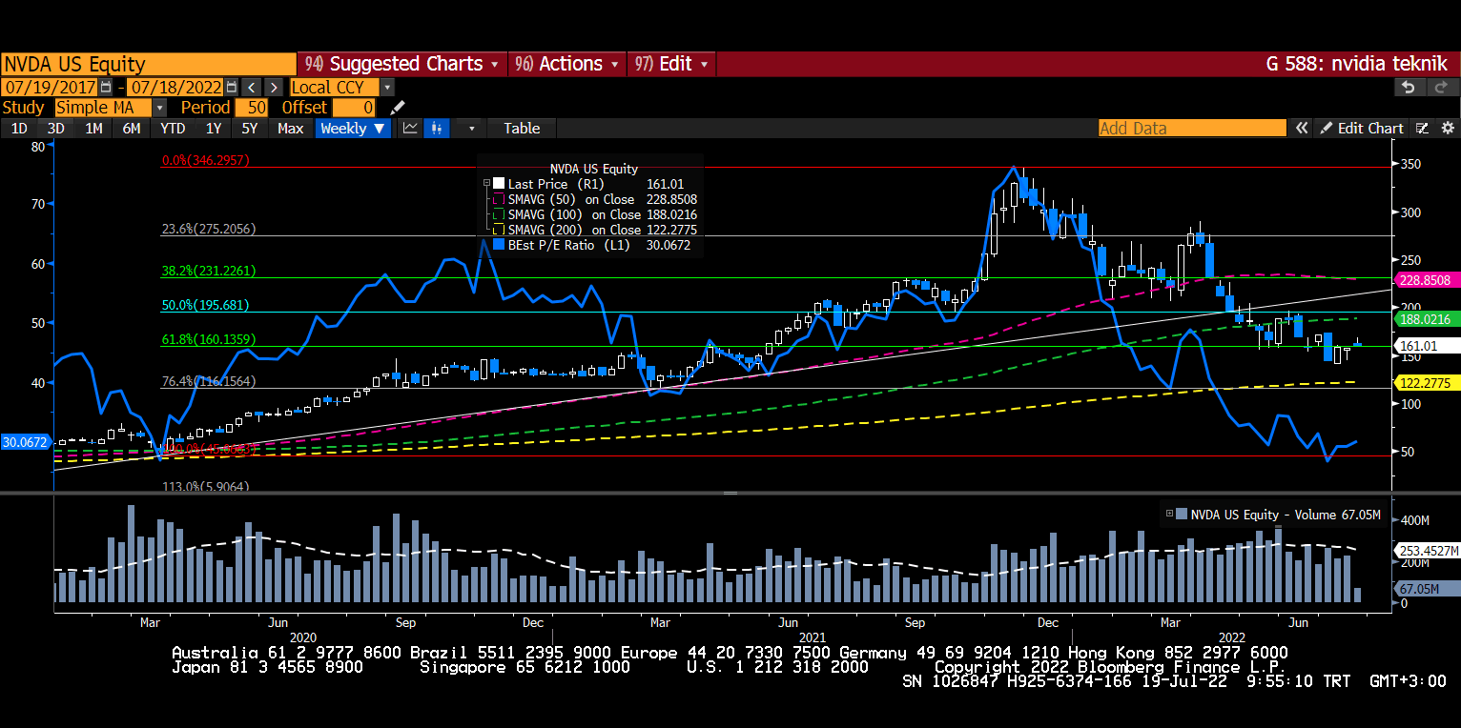Click the 228.8508 SMA price axis label
This screenshot has height=728, width=1461.
1428,280
